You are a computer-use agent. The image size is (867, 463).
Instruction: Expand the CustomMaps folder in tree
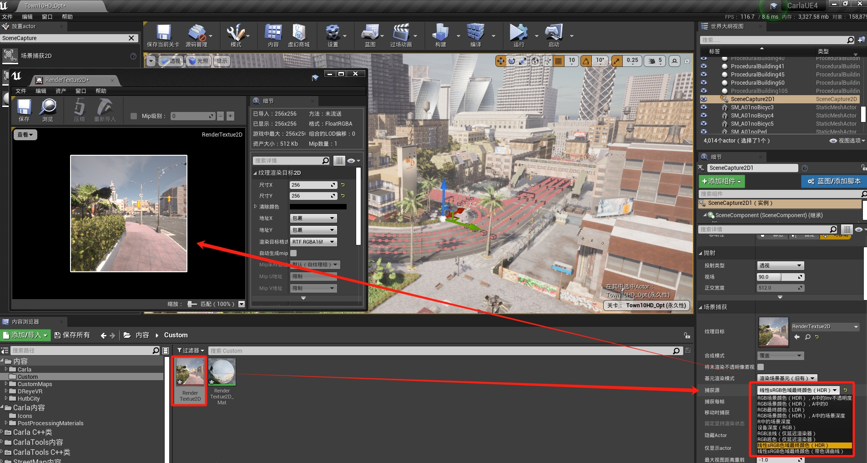[x=6, y=384]
